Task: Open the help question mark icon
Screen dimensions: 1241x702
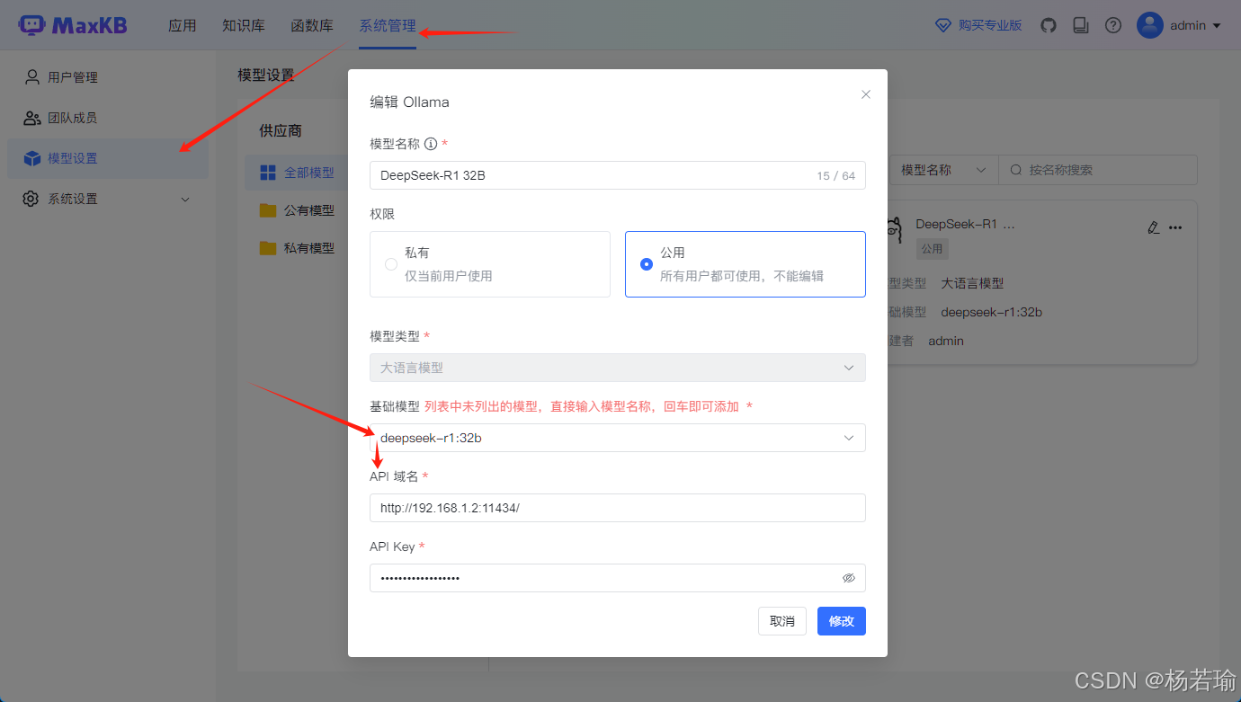Action: pyautogui.click(x=1113, y=25)
